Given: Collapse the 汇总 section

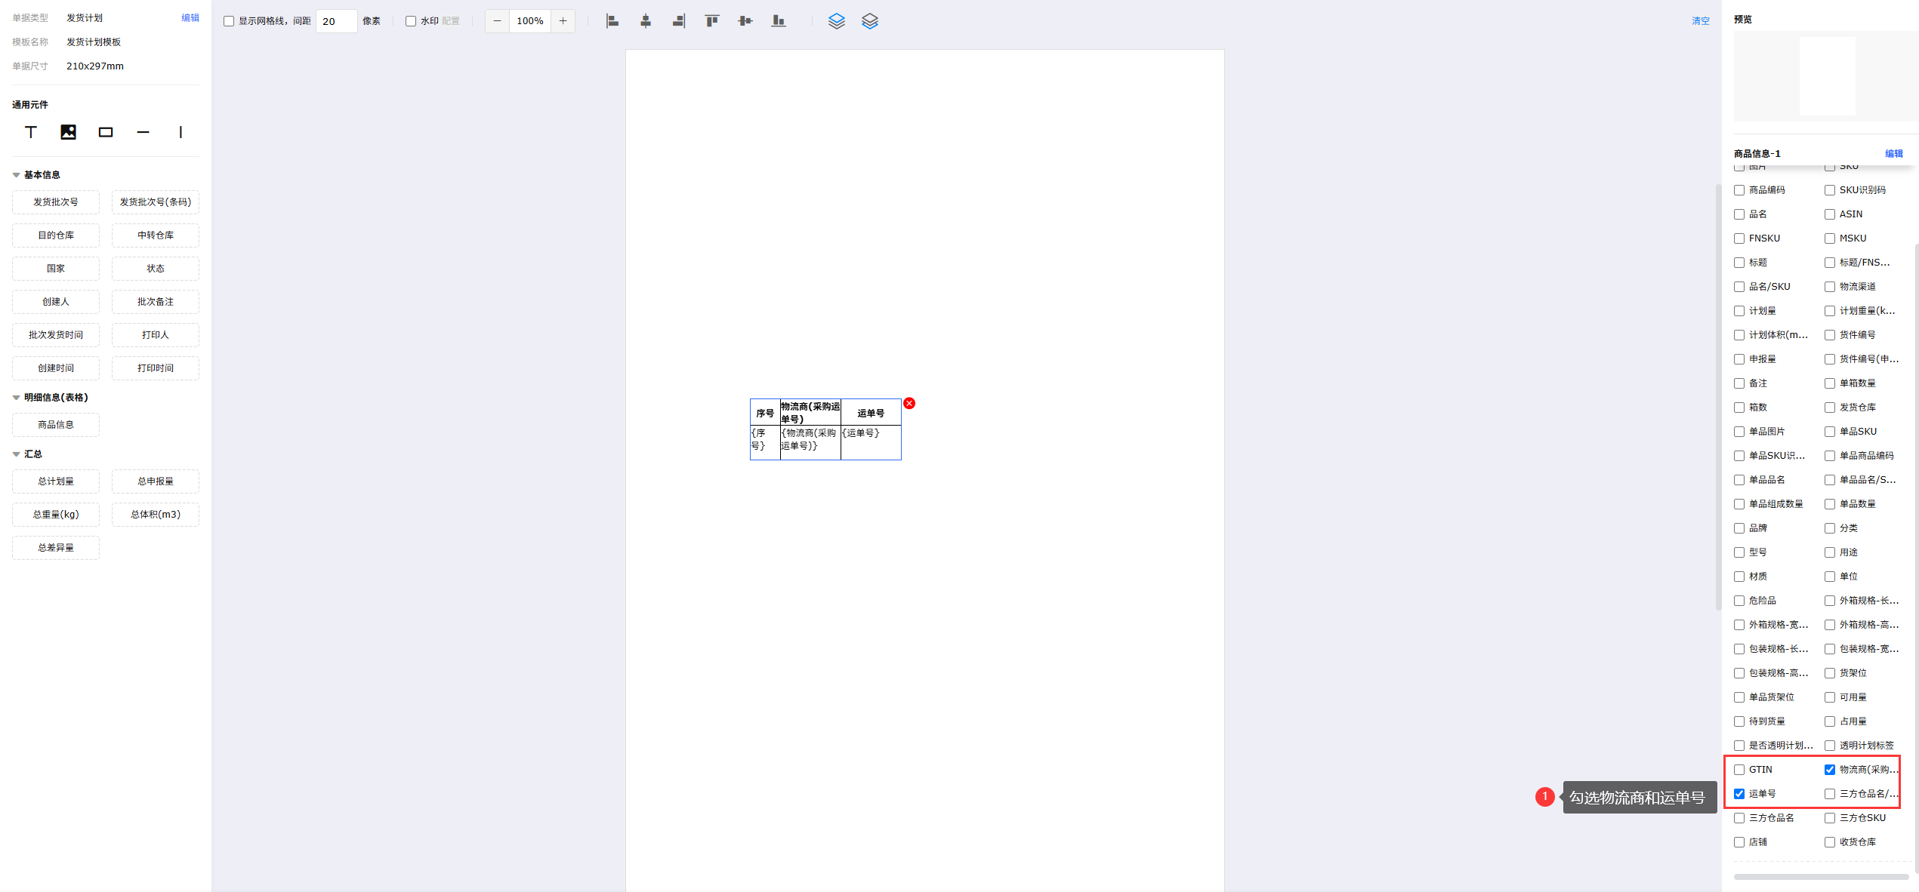Looking at the screenshot, I should point(17,454).
